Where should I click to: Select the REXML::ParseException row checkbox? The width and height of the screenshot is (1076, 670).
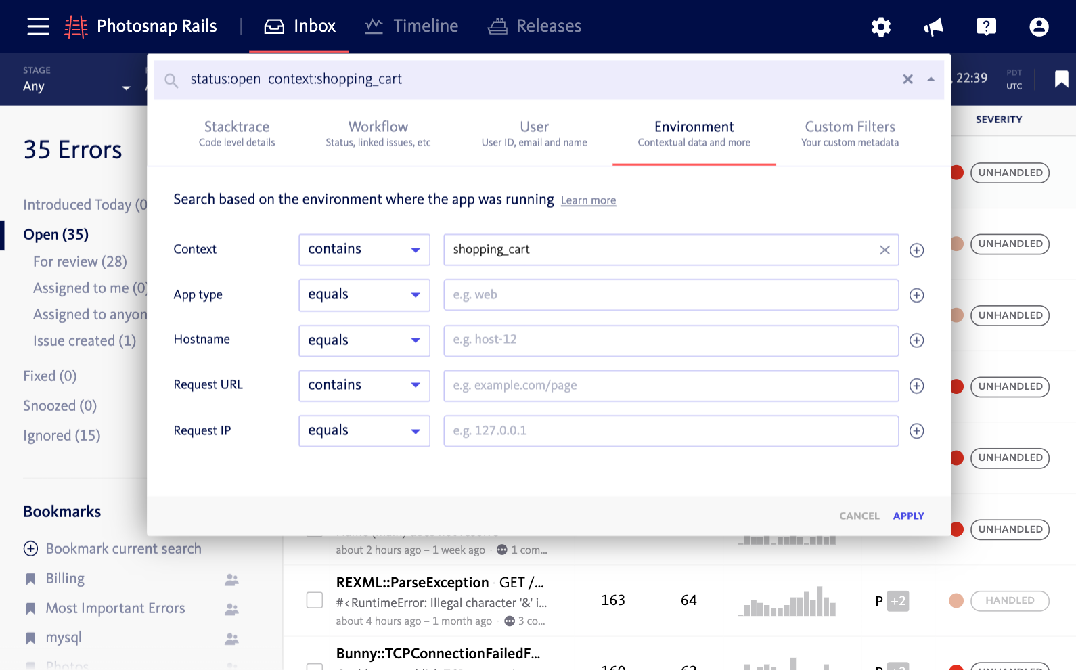314,600
